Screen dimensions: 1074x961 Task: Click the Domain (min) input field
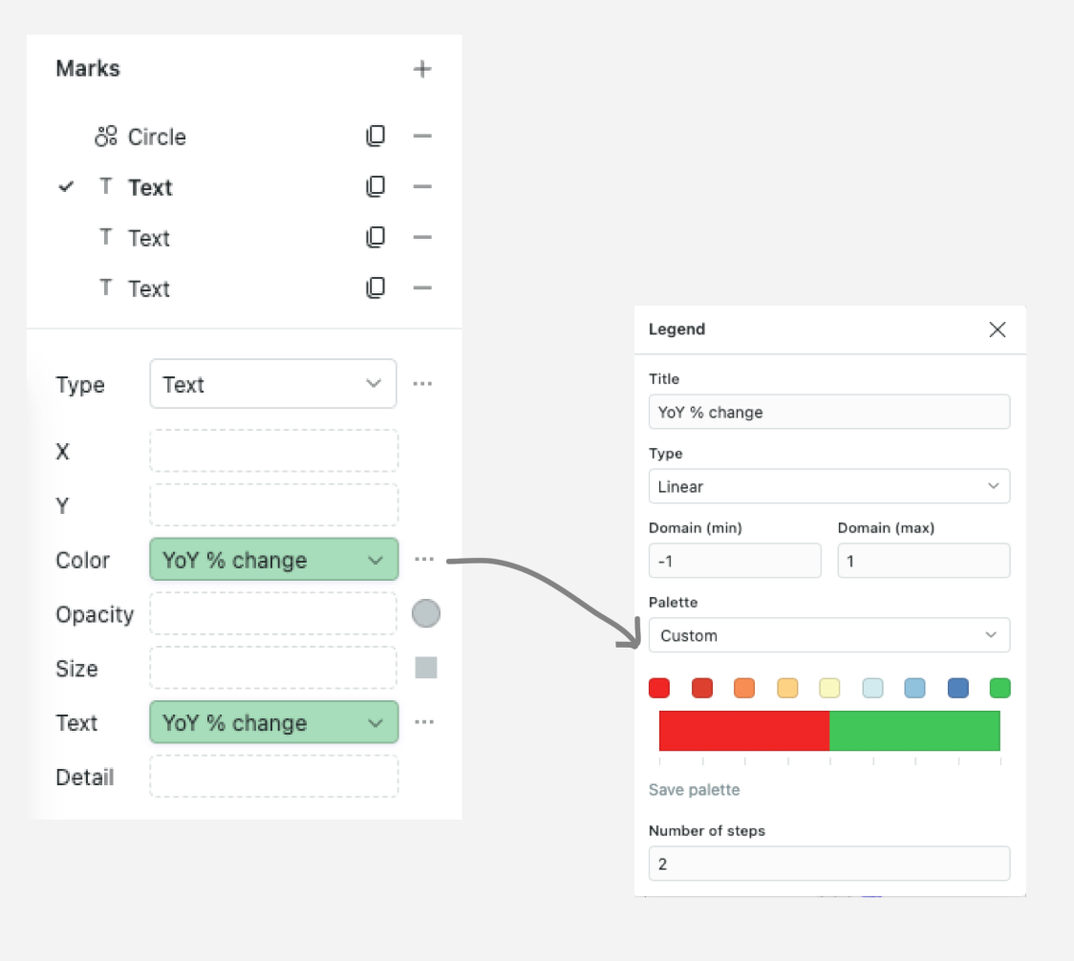pos(734,561)
